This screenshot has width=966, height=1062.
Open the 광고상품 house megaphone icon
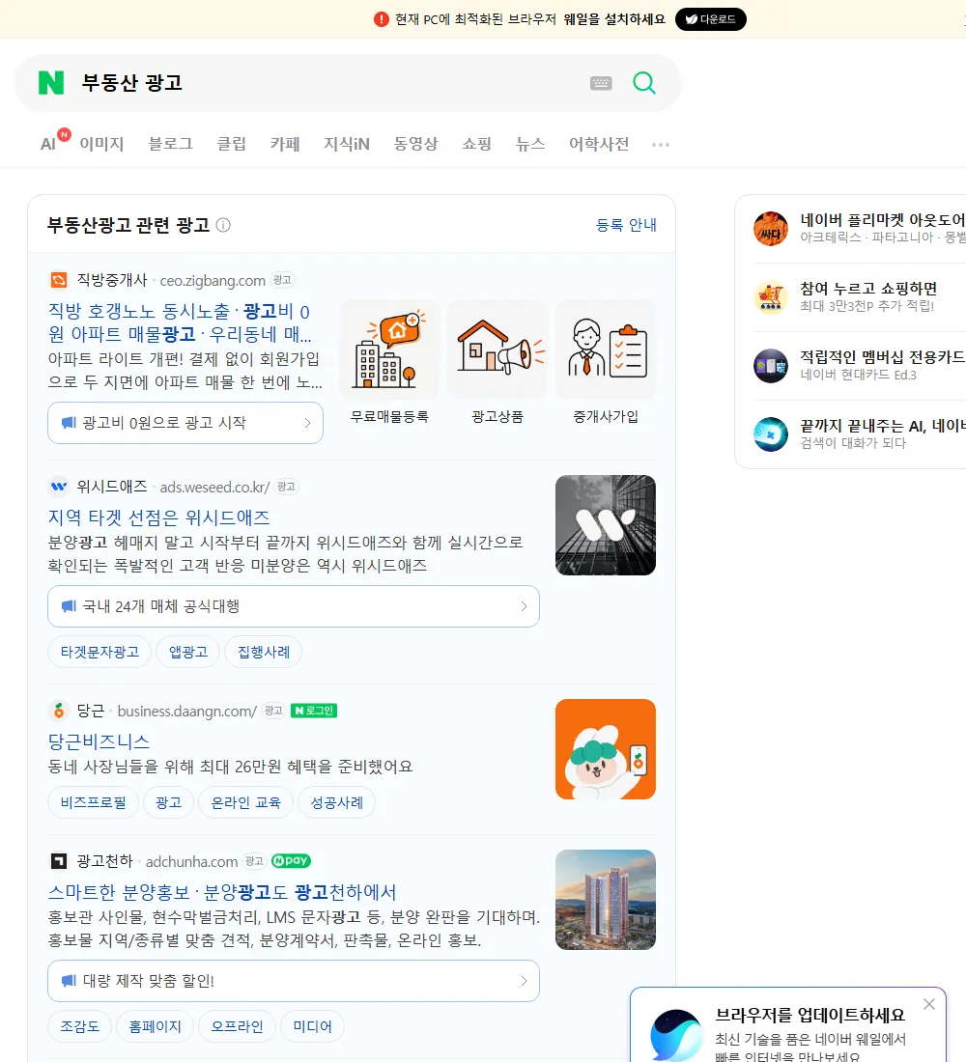(x=497, y=349)
